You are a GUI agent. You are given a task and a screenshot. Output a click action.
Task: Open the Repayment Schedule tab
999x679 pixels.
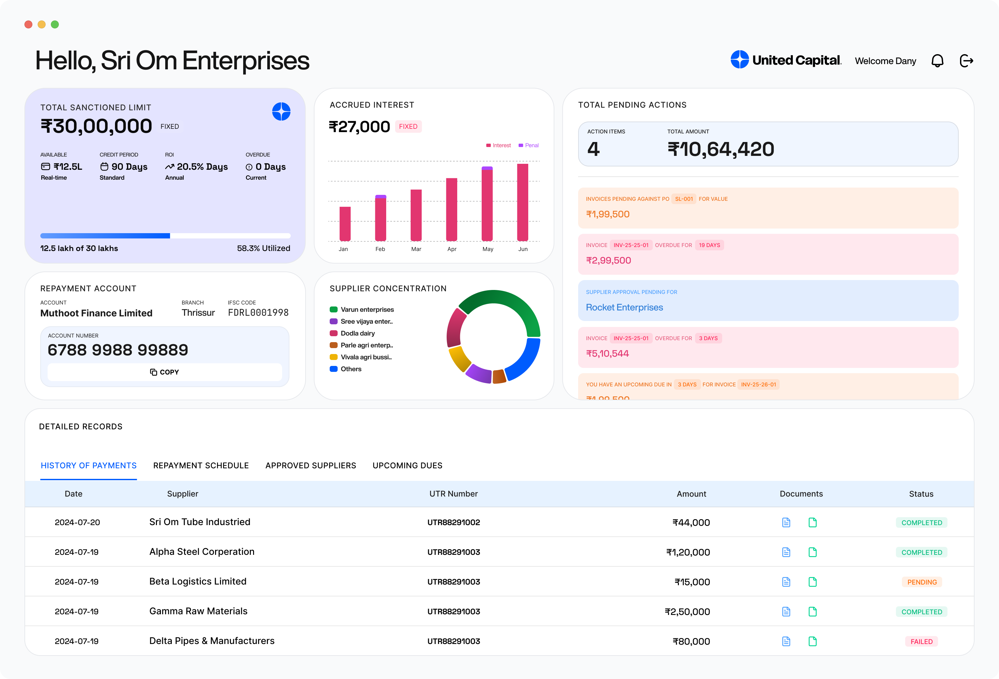coord(201,465)
